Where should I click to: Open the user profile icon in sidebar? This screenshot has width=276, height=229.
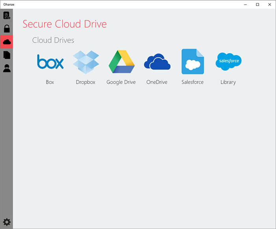pos(7,68)
